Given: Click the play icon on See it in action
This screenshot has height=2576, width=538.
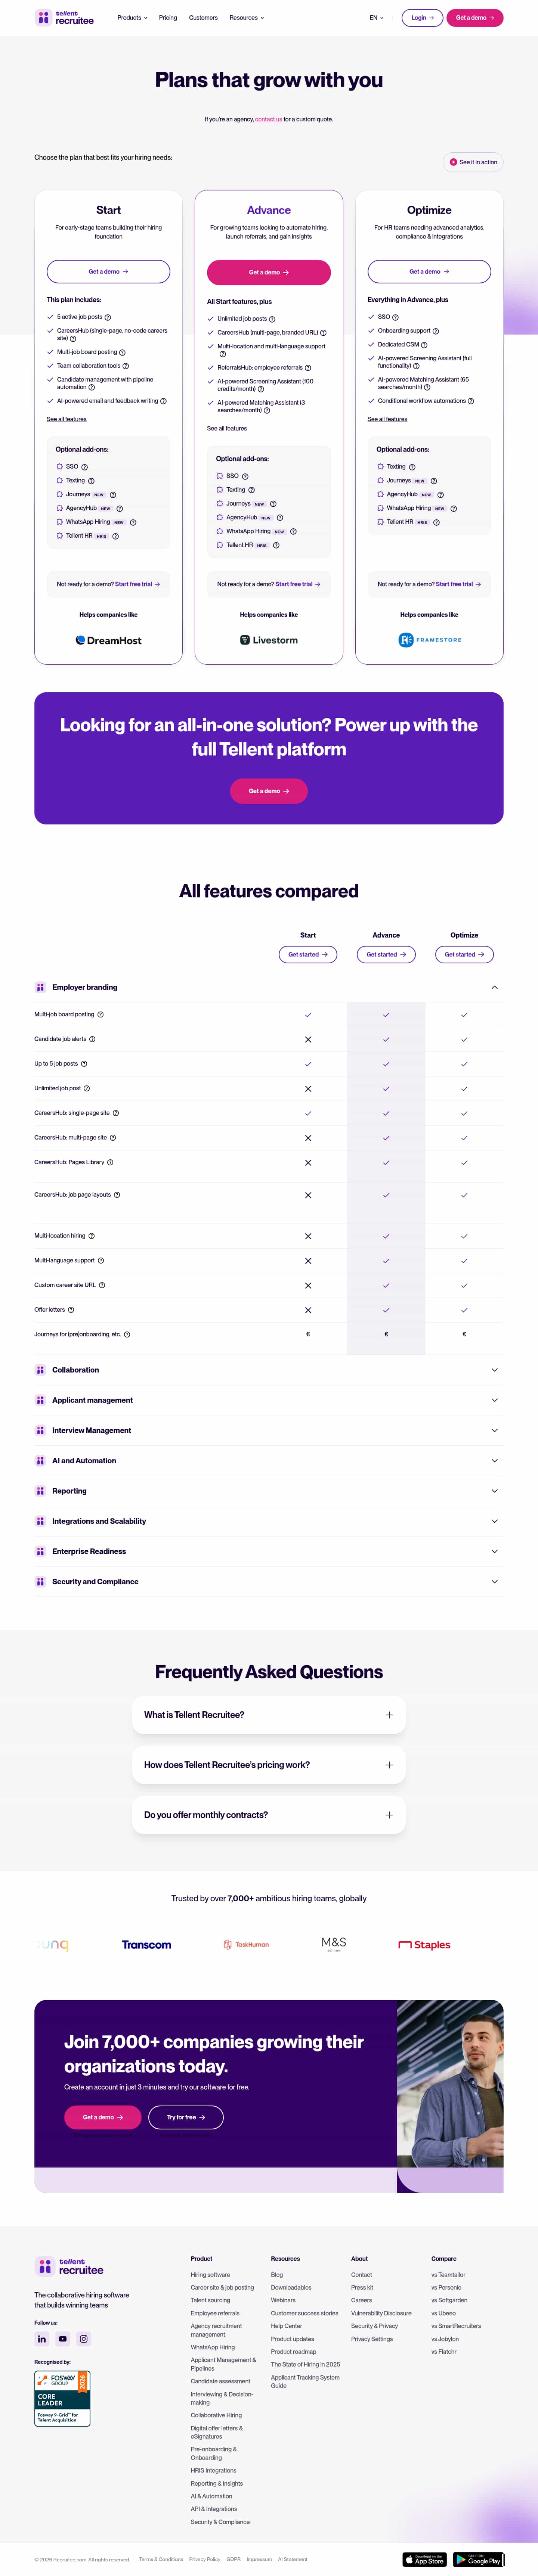Looking at the screenshot, I should (x=453, y=162).
